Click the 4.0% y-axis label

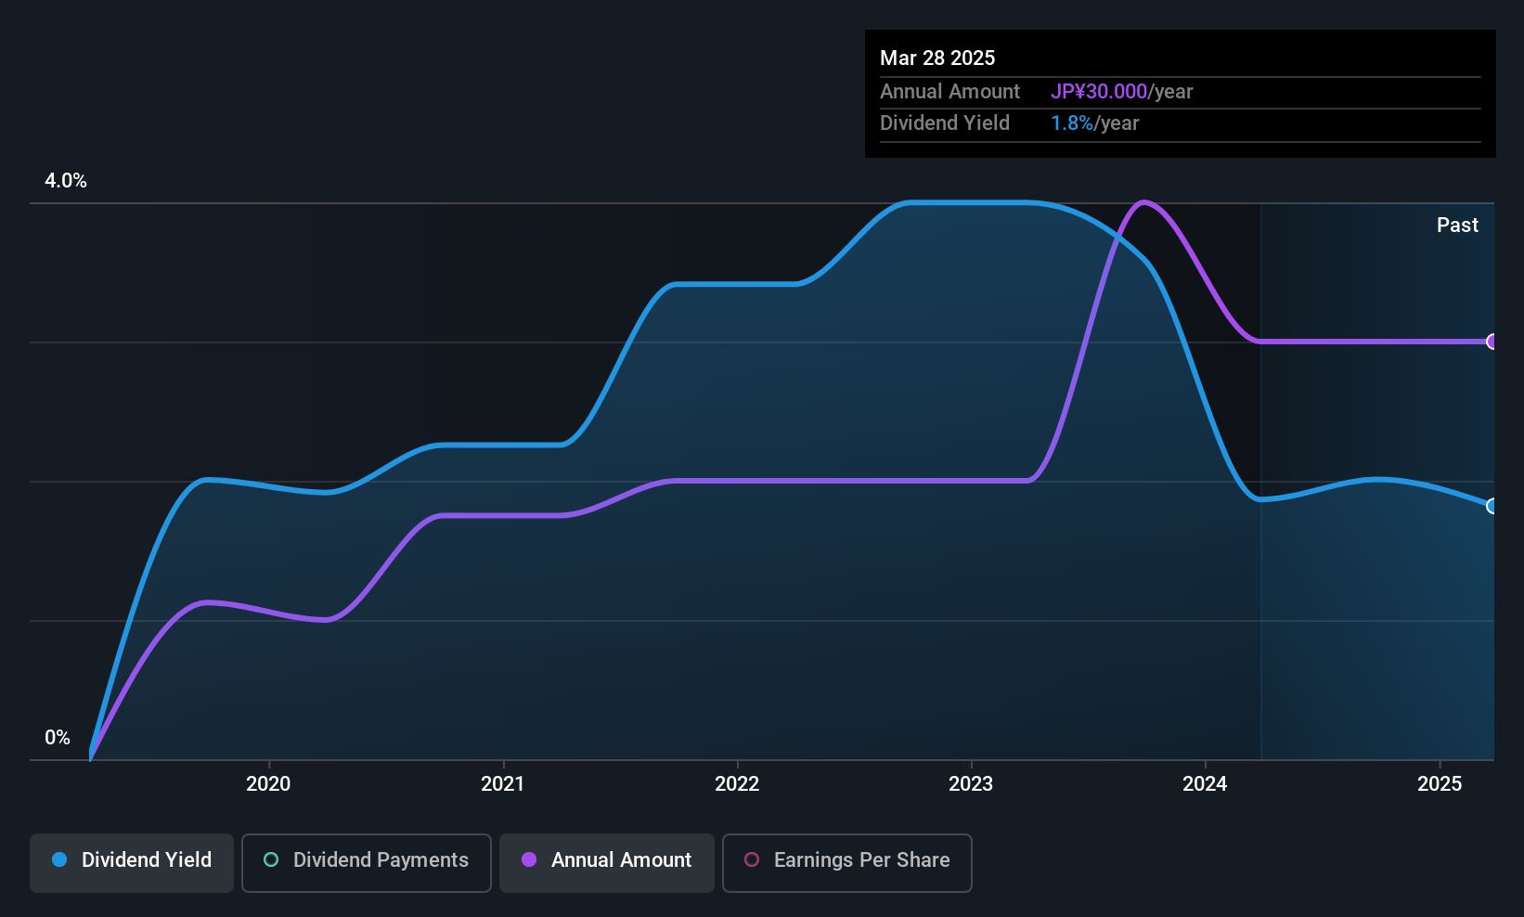click(x=66, y=181)
